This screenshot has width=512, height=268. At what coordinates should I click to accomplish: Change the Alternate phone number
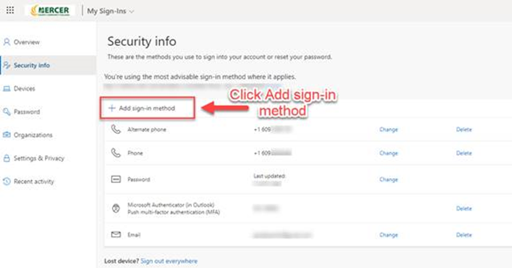coord(388,130)
